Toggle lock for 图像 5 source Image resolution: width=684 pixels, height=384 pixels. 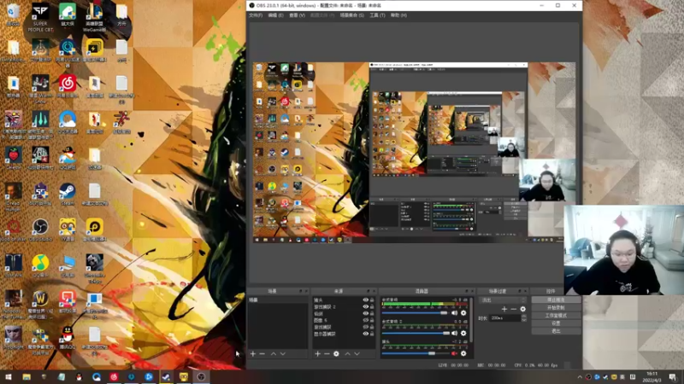coord(372,320)
